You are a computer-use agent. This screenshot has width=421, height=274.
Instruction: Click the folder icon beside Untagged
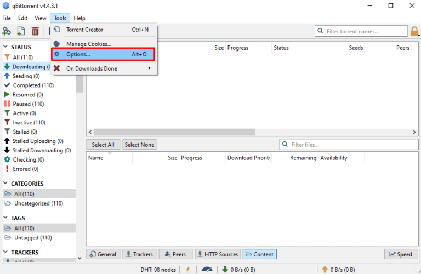[8, 237]
